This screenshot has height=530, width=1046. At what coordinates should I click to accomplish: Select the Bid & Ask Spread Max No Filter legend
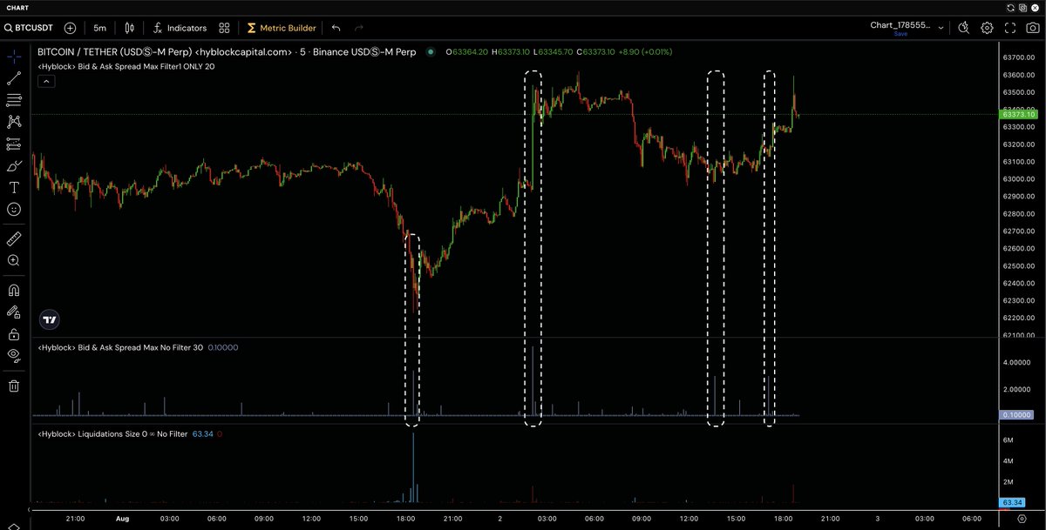pyautogui.click(x=119, y=347)
